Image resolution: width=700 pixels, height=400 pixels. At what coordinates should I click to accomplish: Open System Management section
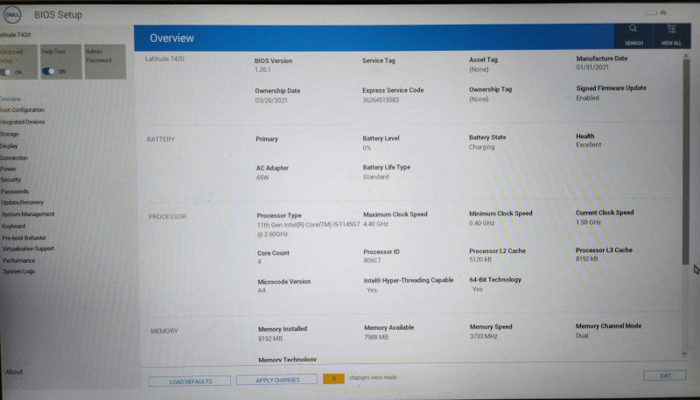pos(28,214)
